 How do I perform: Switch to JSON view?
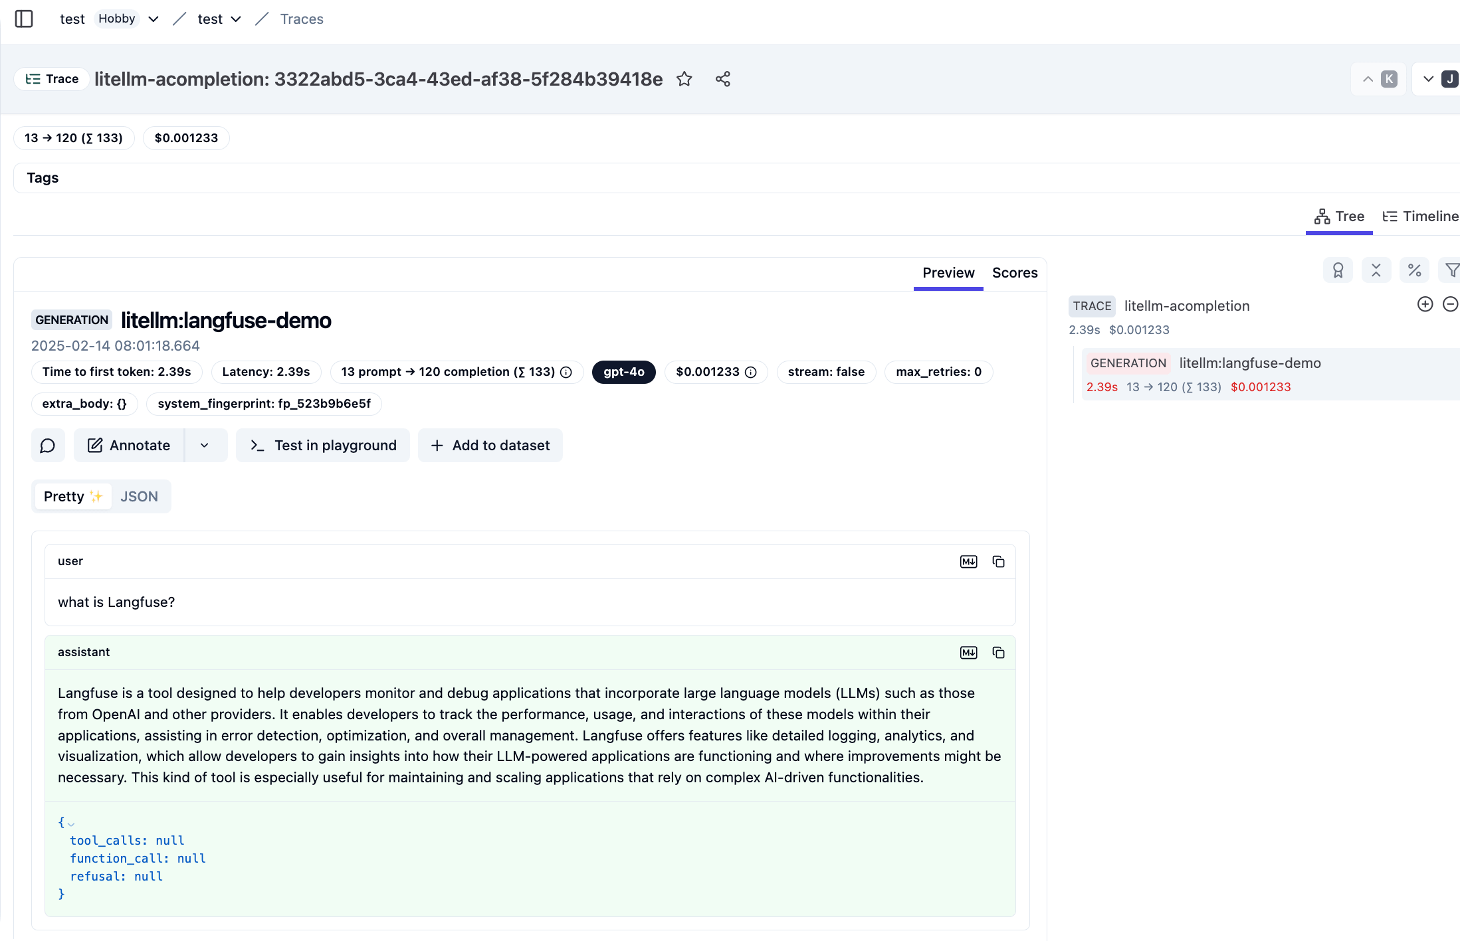point(139,496)
